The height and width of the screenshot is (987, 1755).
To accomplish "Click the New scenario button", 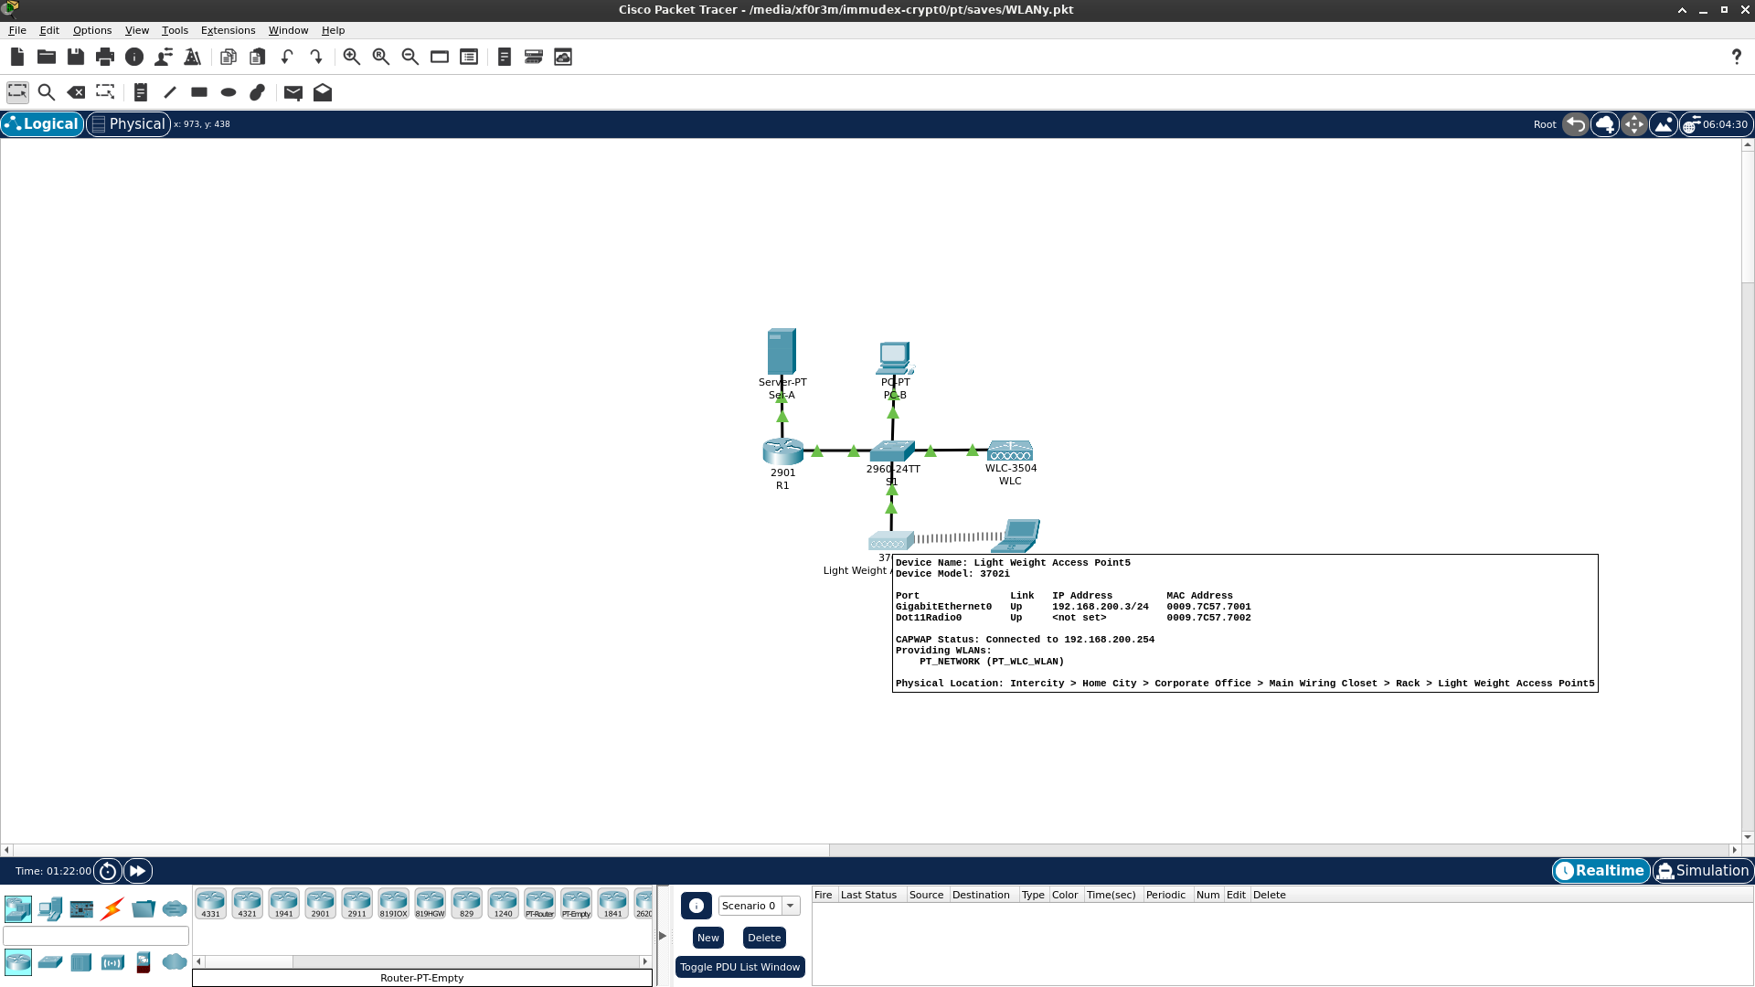I will 707,938.
